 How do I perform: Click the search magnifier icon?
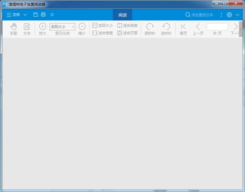(188, 15)
